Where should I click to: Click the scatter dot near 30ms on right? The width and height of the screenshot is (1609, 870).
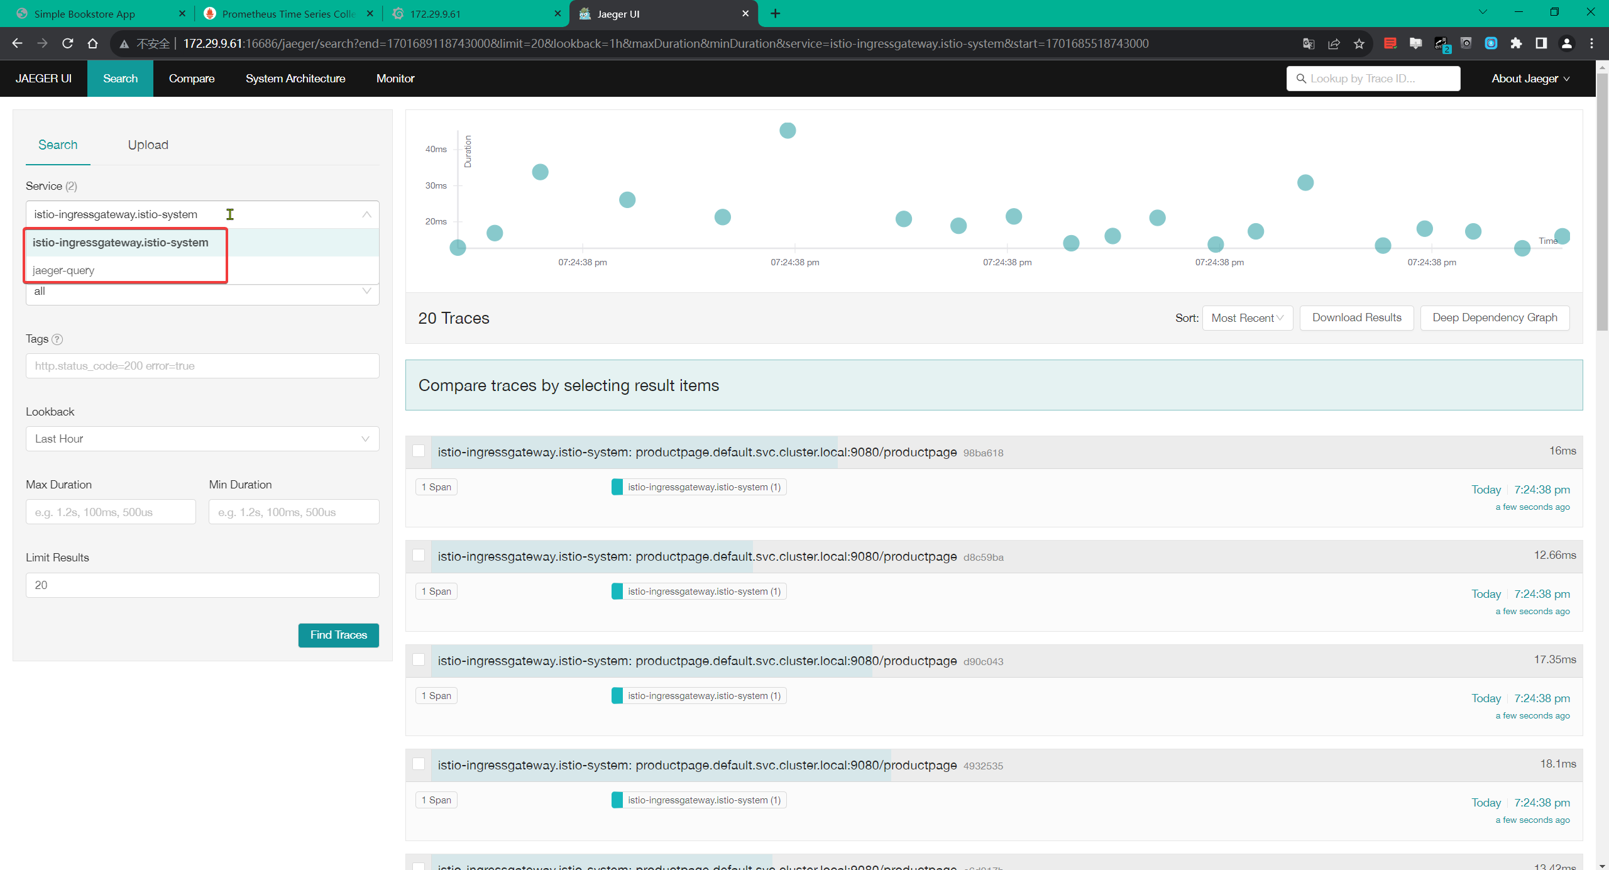click(x=1305, y=183)
